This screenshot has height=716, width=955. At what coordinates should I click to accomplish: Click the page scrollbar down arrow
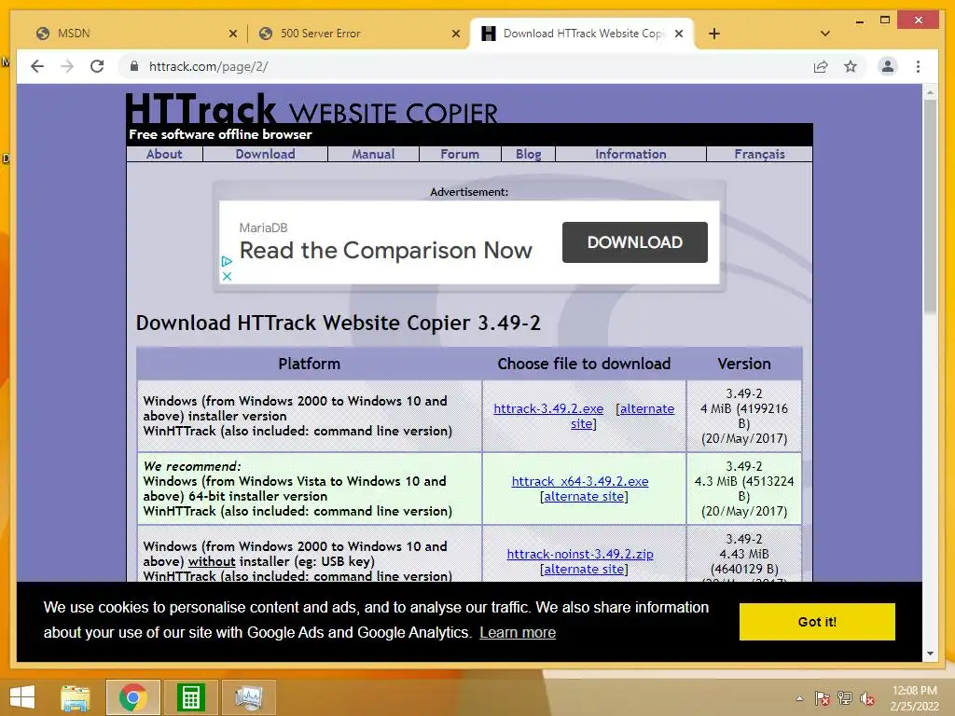930,654
